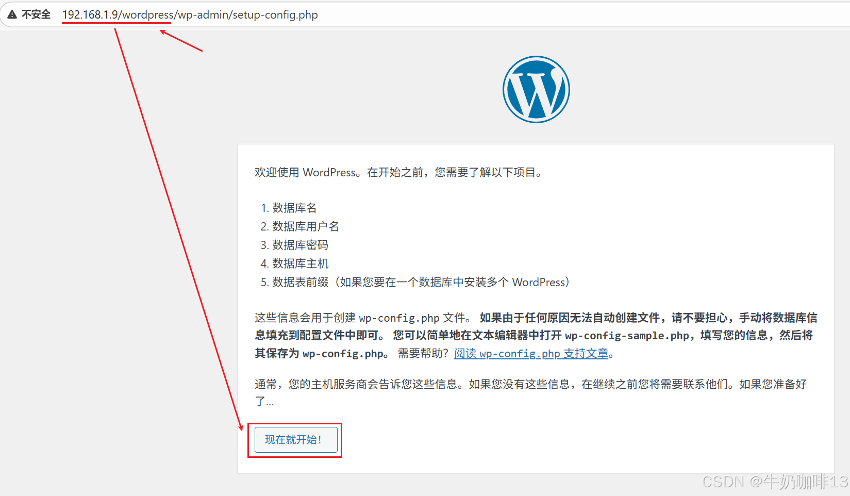Click the 欢迎使用 WordPress welcome sentence
Viewport: 850px width, 496px height.
pos(398,172)
